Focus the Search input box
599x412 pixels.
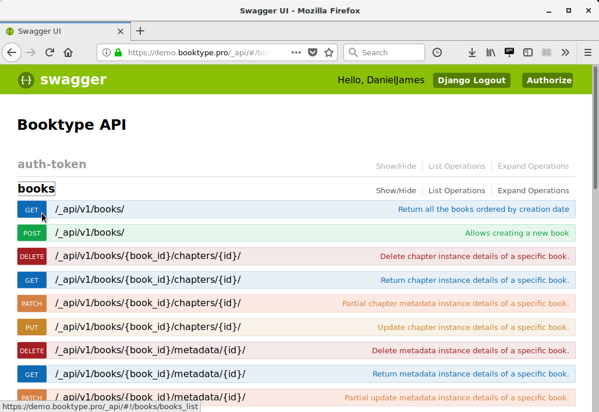[384, 52]
